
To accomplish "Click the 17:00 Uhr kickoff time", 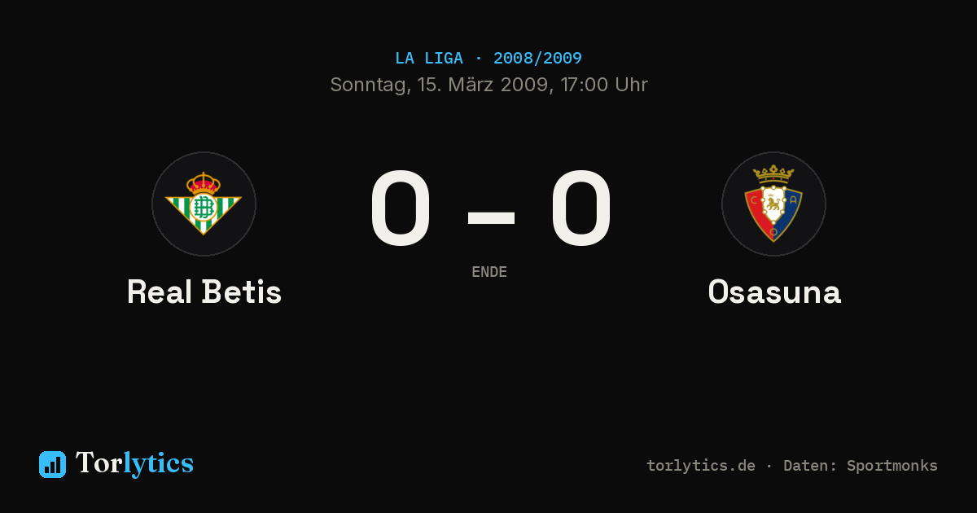I will (x=603, y=85).
